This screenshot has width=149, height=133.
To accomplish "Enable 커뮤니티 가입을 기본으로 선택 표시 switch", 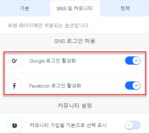I will point(133,125).
